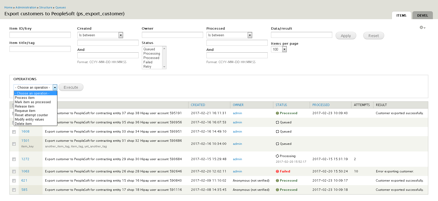
Task: Open the Processed 'Is between' dropdown
Action: point(229,35)
